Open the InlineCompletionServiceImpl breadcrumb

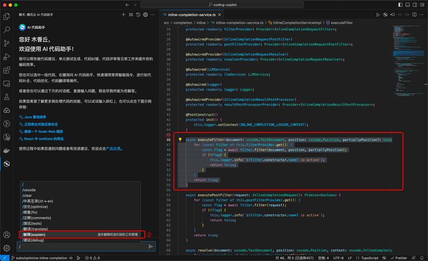click(295, 22)
